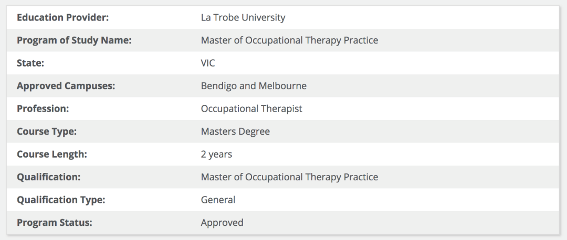This screenshot has height=240, width=567.
Task: Click the Masters Degree value
Action: pyautogui.click(x=235, y=132)
